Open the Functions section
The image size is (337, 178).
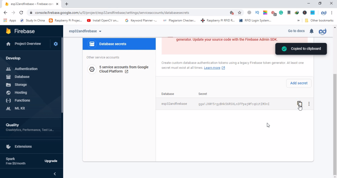(x=22, y=100)
